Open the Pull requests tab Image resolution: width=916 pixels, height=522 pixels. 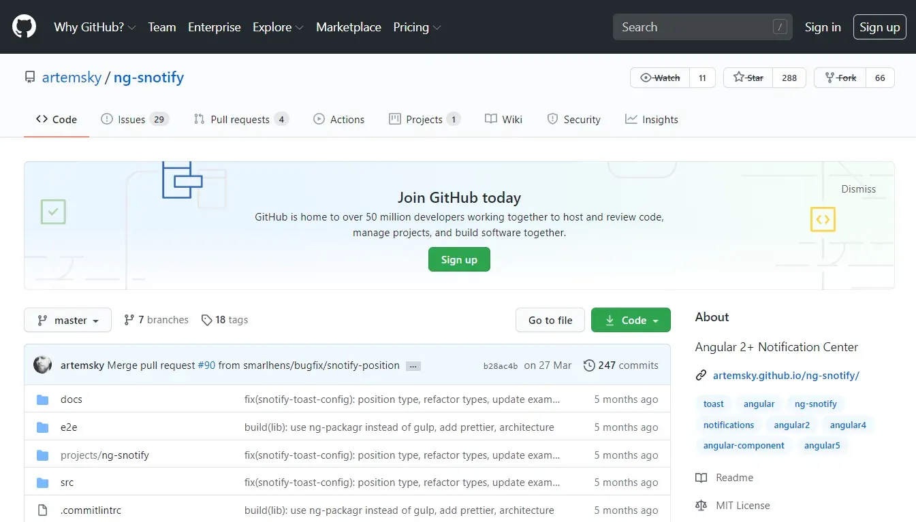coord(241,119)
